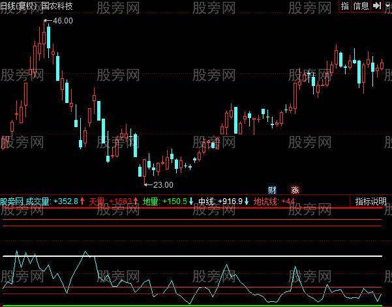Screen dimensions: 392x307
Task: Click the red up arrow after 天量 value
Action: (136, 201)
